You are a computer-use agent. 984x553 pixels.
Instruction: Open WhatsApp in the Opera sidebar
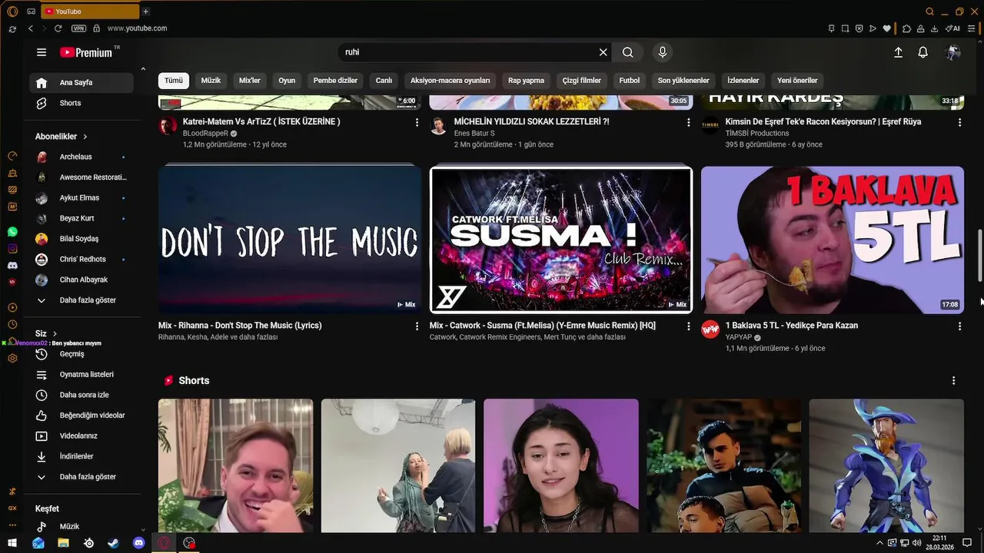click(x=12, y=231)
